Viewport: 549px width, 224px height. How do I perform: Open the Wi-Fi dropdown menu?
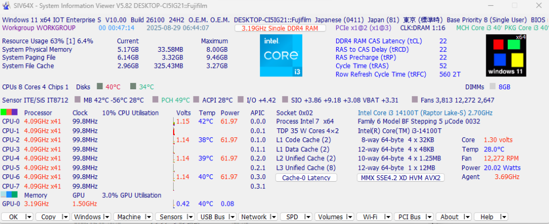(x=389, y=217)
